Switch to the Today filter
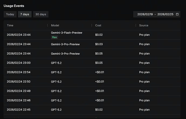 [10, 14]
